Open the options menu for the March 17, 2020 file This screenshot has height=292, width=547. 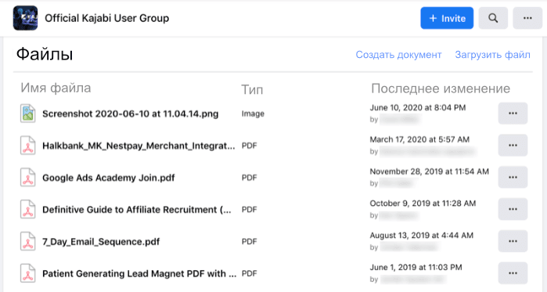pyautogui.click(x=513, y=146)
